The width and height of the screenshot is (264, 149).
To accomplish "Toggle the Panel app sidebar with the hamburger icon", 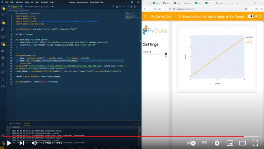I will coord(146,16).
